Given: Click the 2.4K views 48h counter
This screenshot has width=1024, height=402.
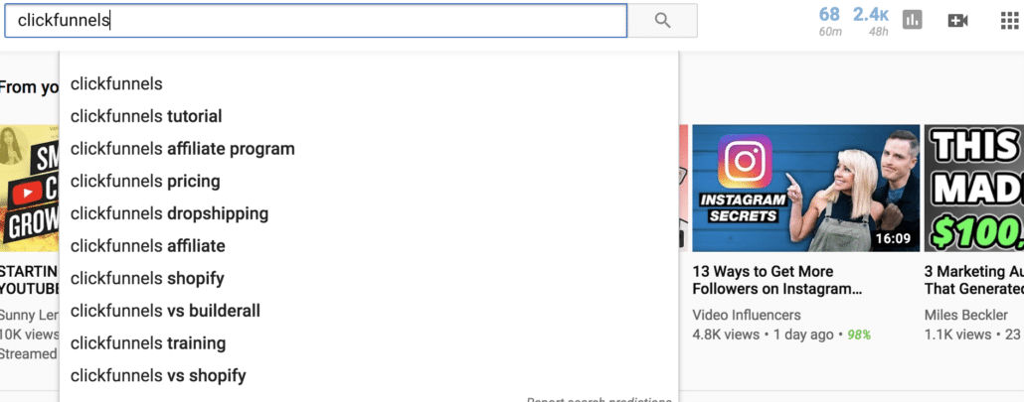Looking at the screenshot, I should point(871,21).
